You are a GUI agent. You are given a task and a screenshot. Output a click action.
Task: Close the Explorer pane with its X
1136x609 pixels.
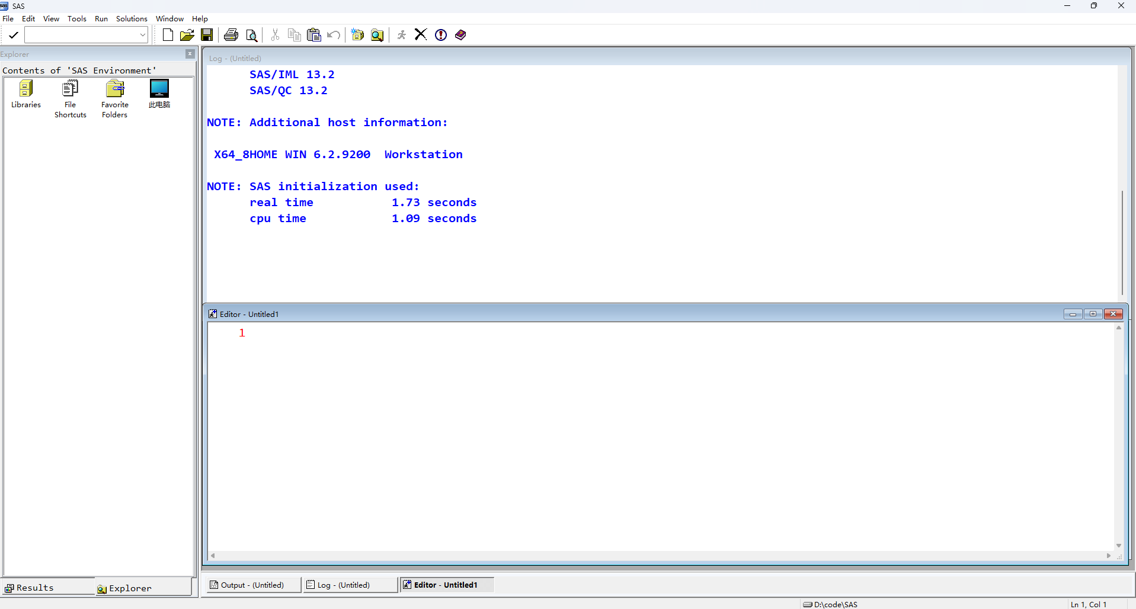pyautogui.click(x=190, y=54)
